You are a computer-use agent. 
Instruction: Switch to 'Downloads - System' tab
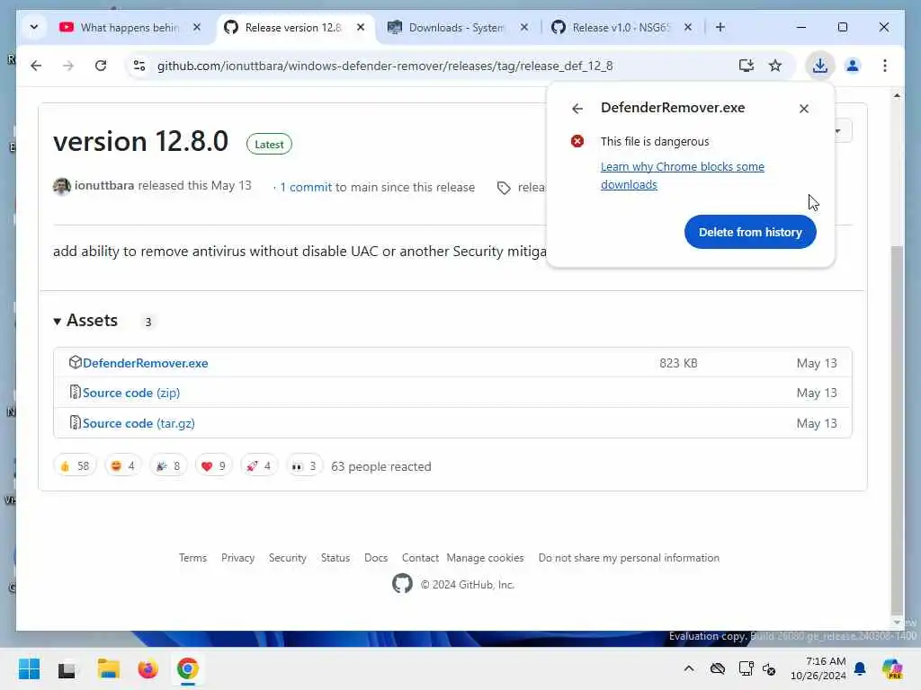click(x=456, y=28)
